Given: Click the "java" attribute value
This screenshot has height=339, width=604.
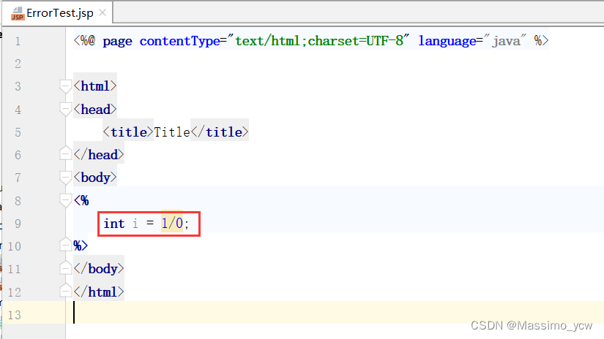Looking at the screenshot, I should [506, 40].
